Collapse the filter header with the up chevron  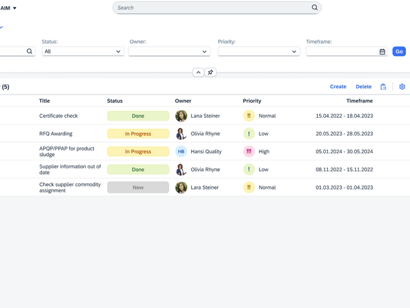coord(198,73)
